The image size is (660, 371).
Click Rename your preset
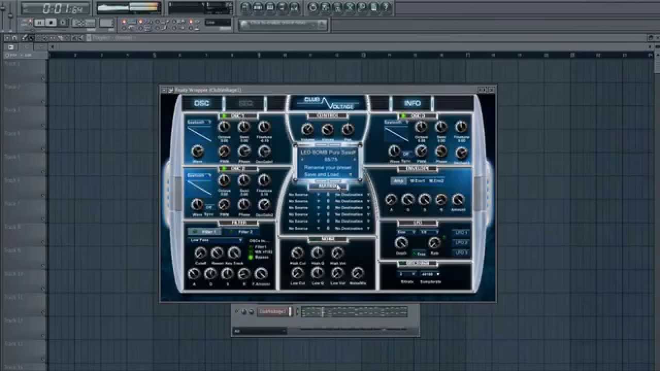[x=327, y=167]
